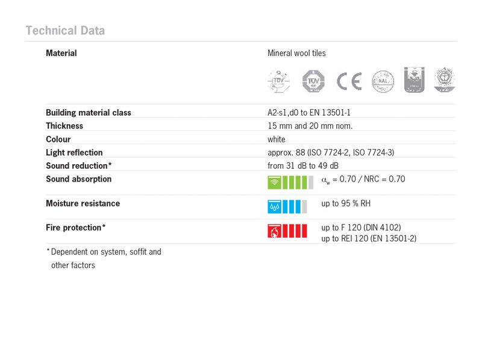Viewport: 482px width, 362px height.
Task: Click the green sound absorption icon
Action: 274,182
